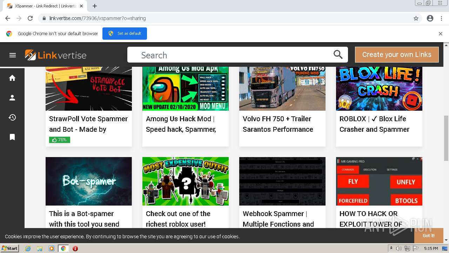The width and height of the screenshot is (449, 253).
Task: Close the XSpammer browser tab
Action: [x=81, y=6]
